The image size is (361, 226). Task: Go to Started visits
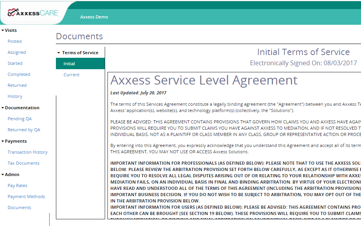coord(15,63)
